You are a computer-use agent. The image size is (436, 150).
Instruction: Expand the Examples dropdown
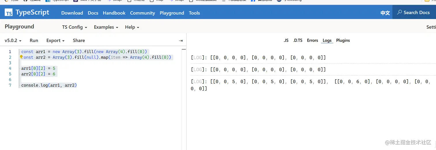click(x=106, y=27)
